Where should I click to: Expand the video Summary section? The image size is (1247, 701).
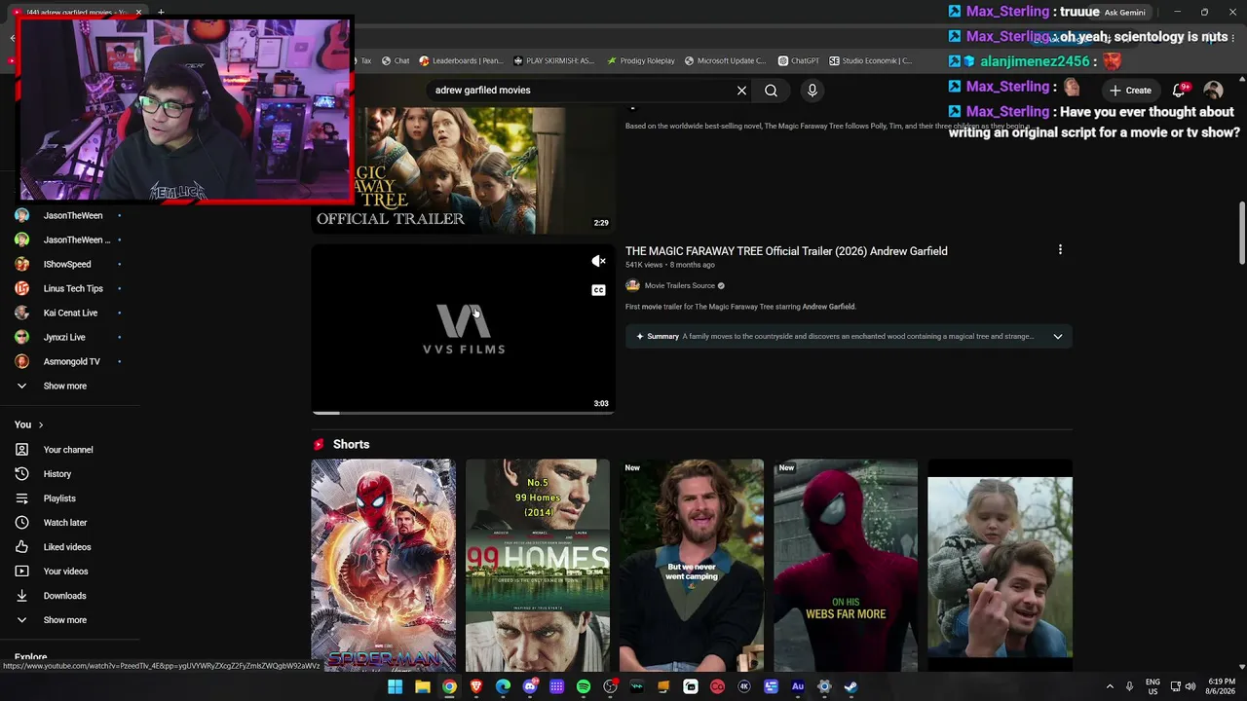click(1058, 337)
